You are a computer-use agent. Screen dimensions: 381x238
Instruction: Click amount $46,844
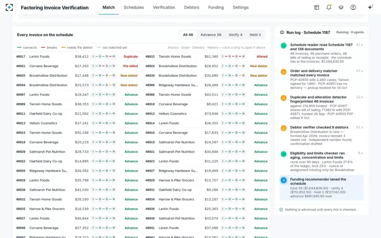click(x=82, y=218)
